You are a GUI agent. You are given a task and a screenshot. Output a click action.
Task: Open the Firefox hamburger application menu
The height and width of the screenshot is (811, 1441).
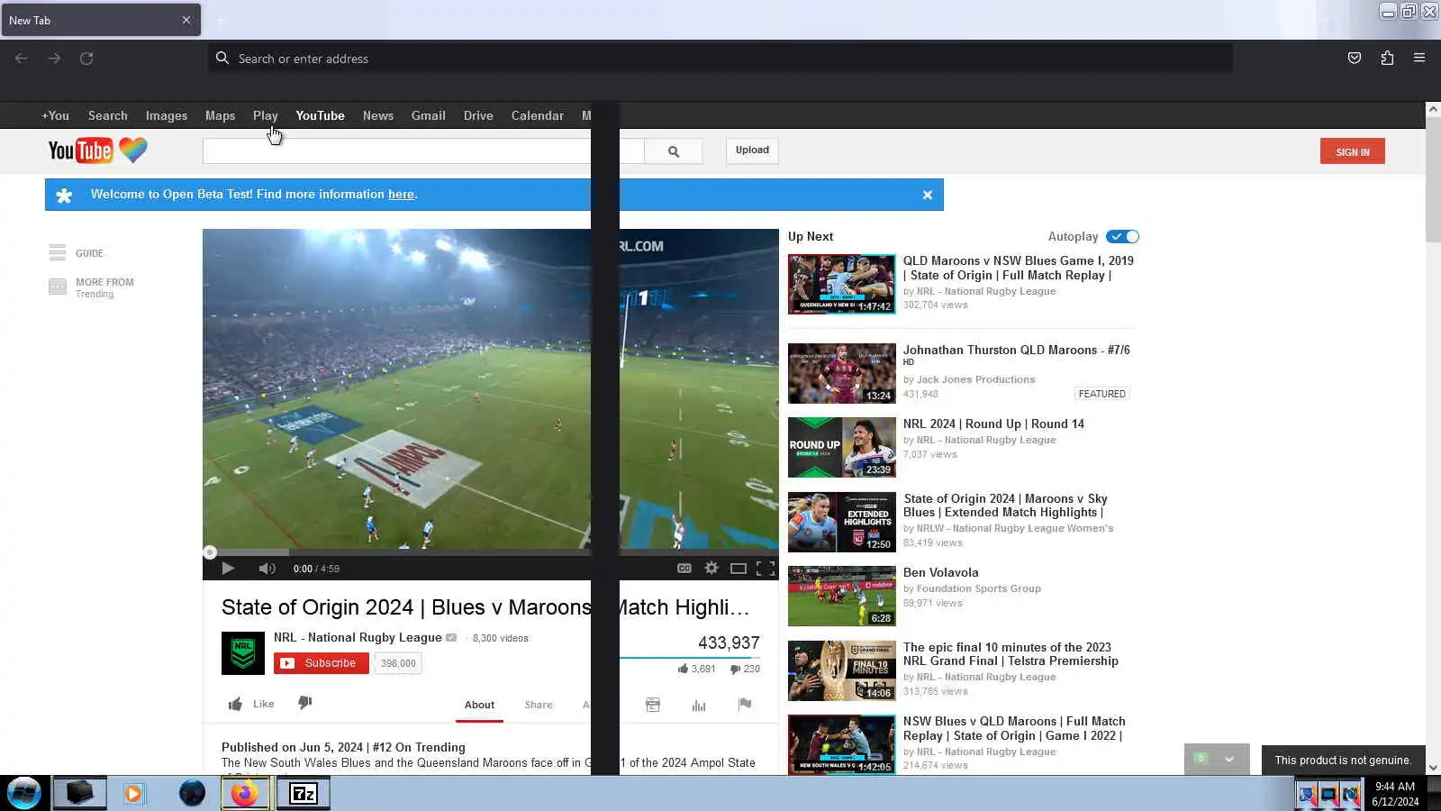tap(1419, 59)
